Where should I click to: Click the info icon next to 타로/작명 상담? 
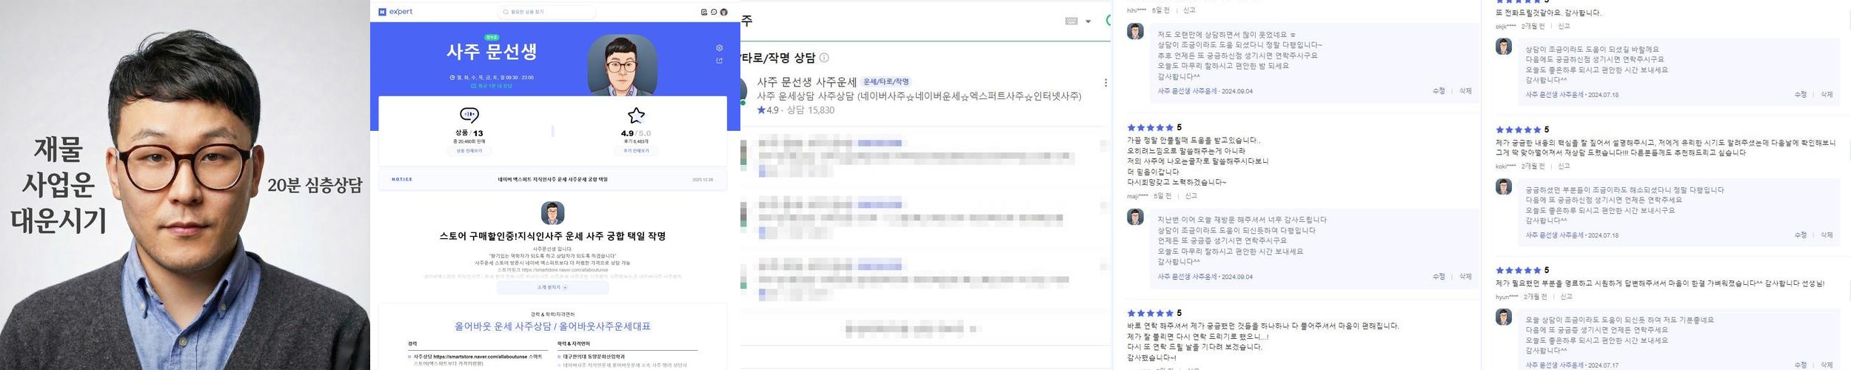824,58
